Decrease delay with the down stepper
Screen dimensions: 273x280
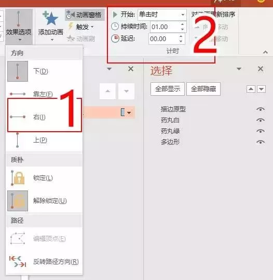tap(181, 42)
